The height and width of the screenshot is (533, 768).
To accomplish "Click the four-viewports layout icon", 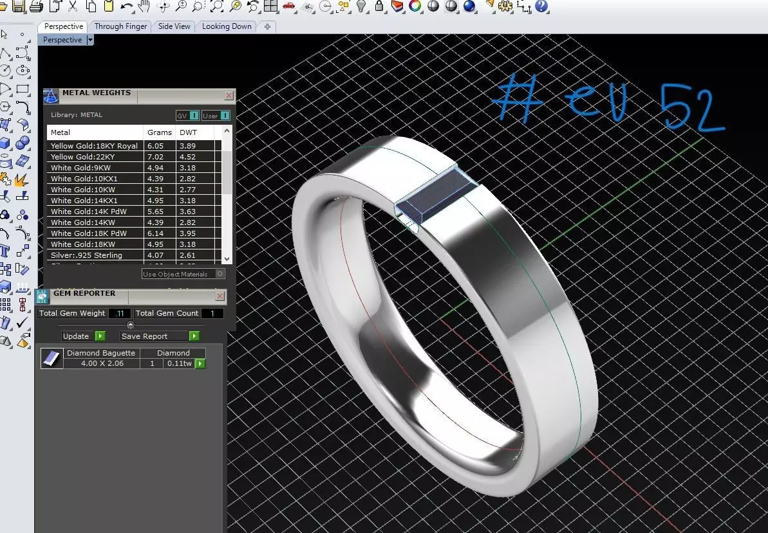I will tap(270, 6).
